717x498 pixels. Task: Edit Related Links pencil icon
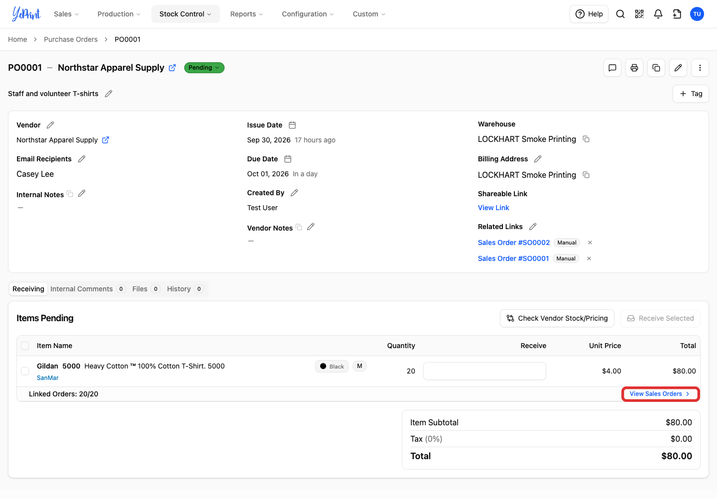533,227
